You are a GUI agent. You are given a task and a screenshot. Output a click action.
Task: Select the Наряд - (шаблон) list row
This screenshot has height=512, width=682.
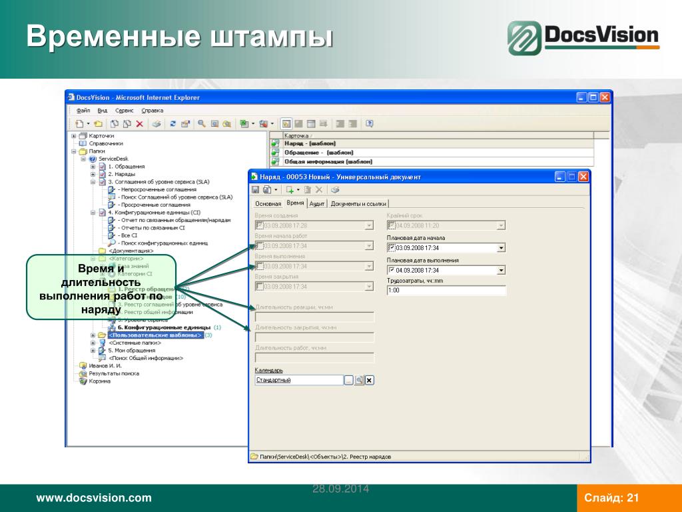[x=432, y=143]
